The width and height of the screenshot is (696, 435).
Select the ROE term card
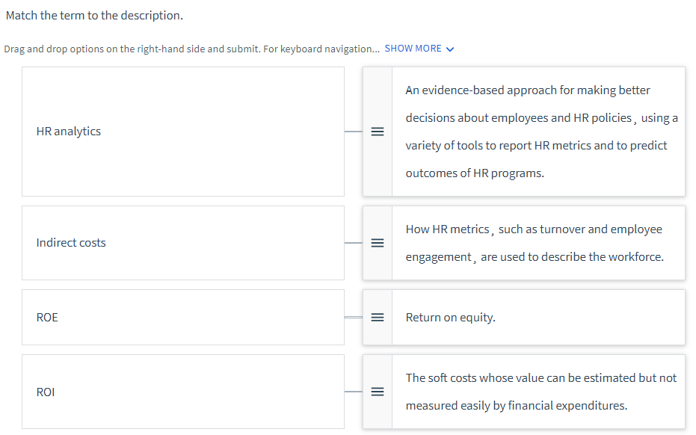pos(183,317)
